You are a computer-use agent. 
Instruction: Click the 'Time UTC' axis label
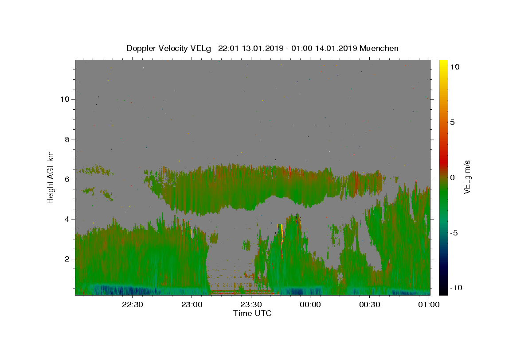[x=252, y=313]
